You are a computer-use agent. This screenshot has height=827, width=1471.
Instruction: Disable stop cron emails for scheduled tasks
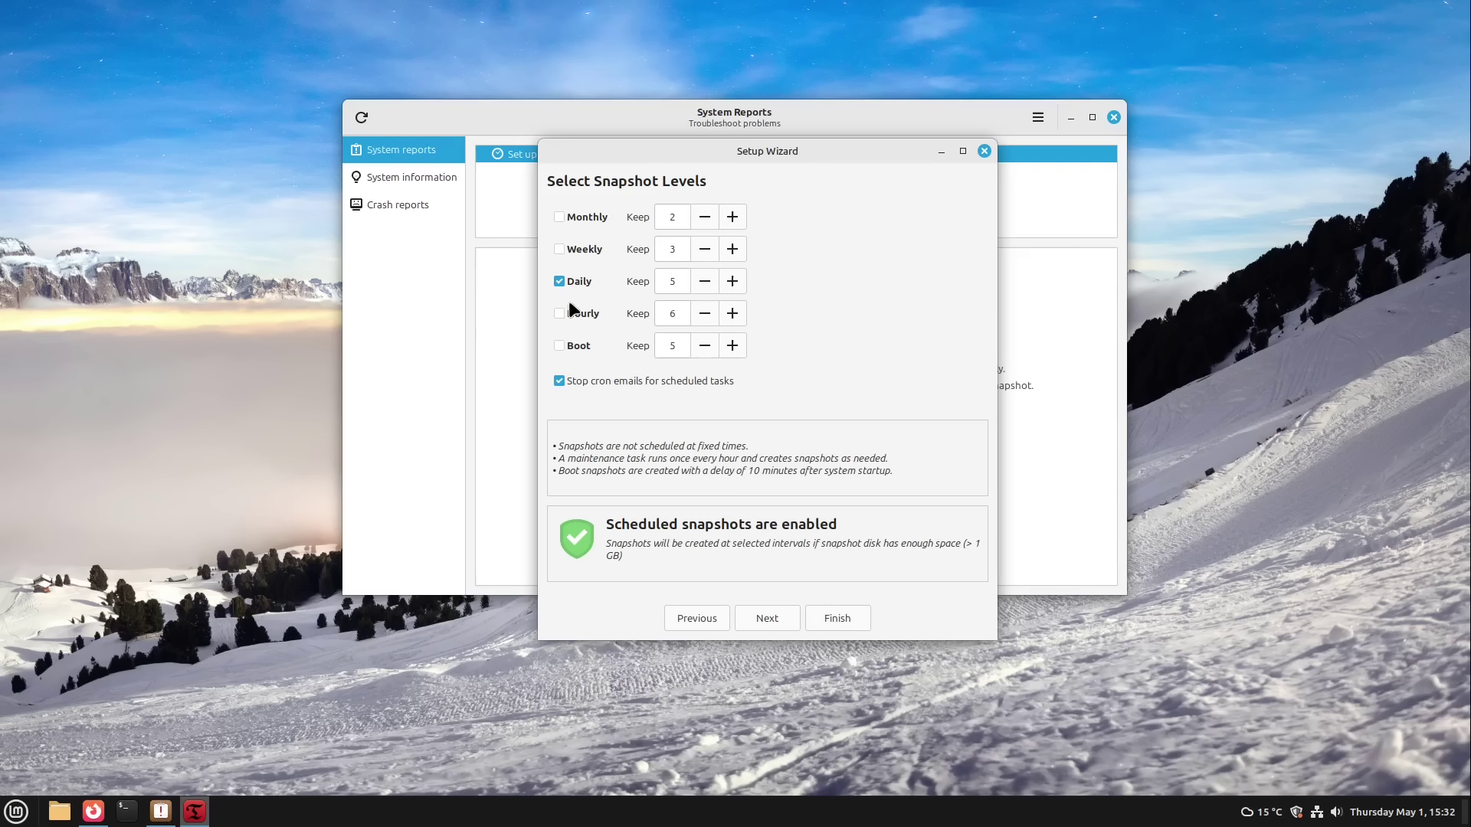tap(559, 381)
